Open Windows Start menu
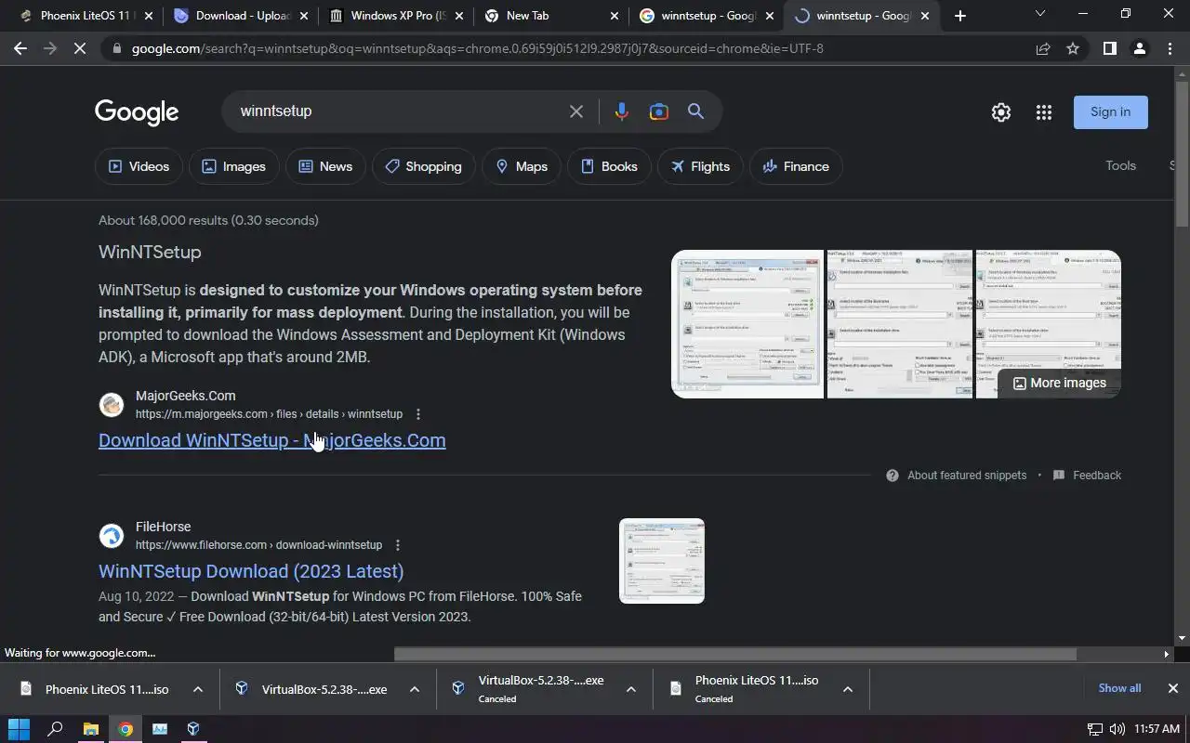This screenshot has width=1190, height=743. pos(20,729)
